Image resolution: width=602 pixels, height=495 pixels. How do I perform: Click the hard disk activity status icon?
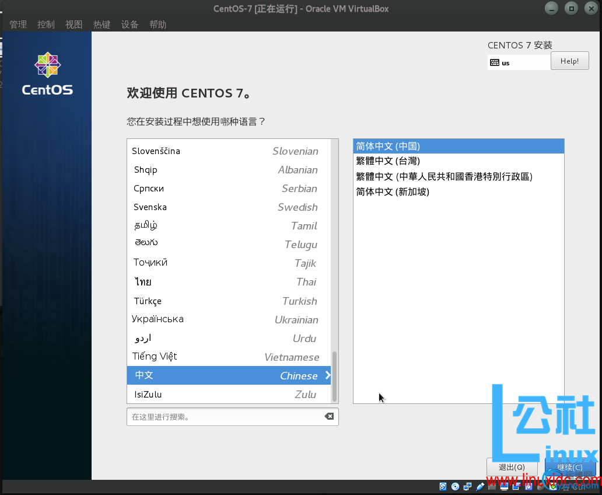coord(443,487)
